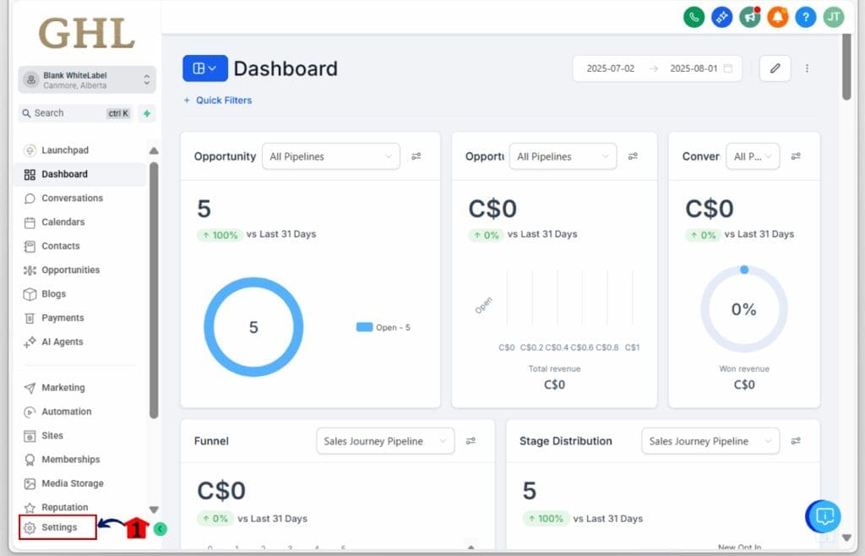Expand the Blank WhiteLabel account switcher
The image size is (865, 556).
click(87, 80)
